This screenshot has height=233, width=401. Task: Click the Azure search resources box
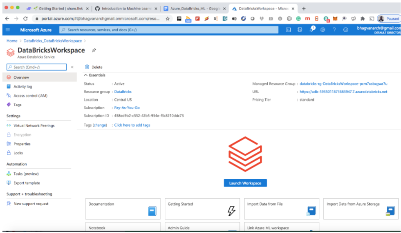click(x=169, y=30)
